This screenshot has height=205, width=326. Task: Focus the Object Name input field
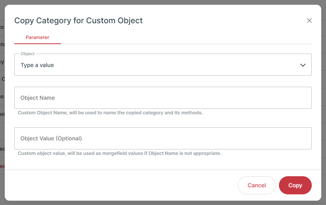click(163, 98)
